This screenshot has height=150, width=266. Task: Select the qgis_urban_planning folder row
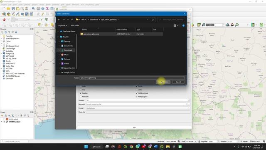pyautogui.click(x=121, y=34)
